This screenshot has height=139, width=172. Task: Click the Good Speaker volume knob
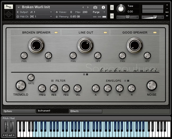pos(135,45)
